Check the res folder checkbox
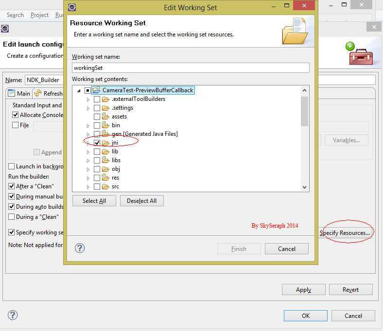This screenshot has width=383, height=331. [x=97, y=178]
